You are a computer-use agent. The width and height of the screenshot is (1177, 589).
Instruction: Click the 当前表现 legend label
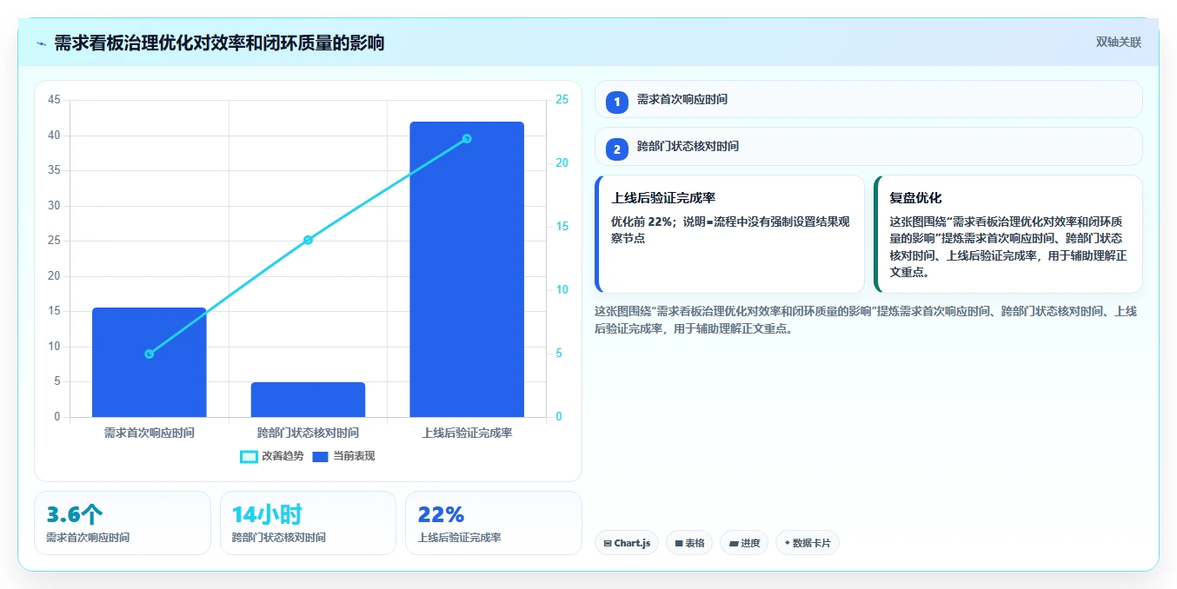[354, 456]
